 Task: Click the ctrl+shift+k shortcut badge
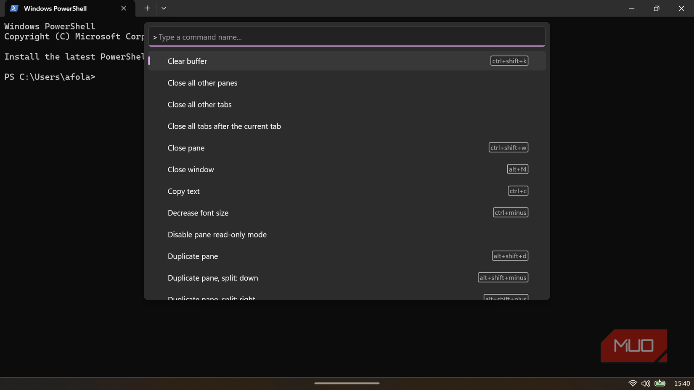point(509,61)
